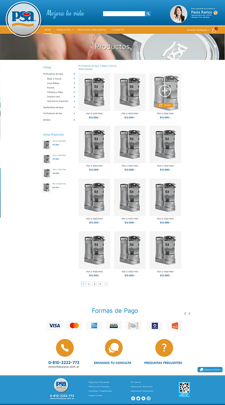
Task: Open the YouTube footer icon
Action: click(143, 398)
